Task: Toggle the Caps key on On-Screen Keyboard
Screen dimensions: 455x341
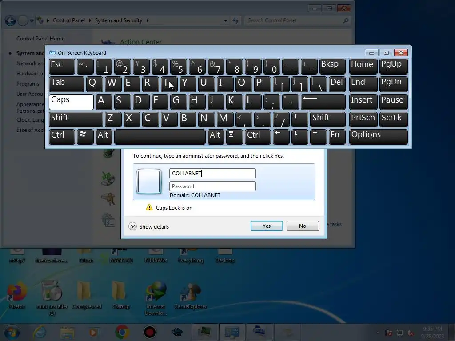Action: pos(71,102)
